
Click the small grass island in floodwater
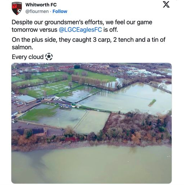[152, 103]
